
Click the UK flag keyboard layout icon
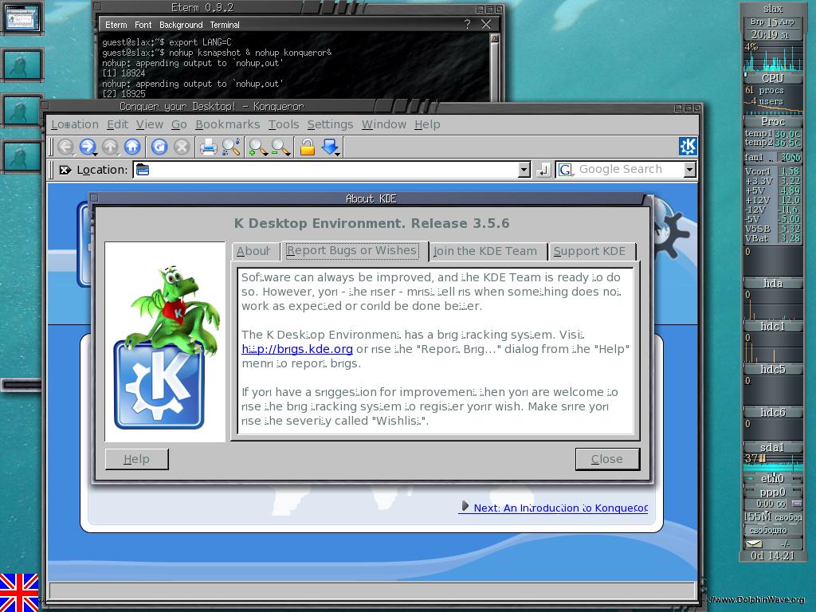[19, 592]
